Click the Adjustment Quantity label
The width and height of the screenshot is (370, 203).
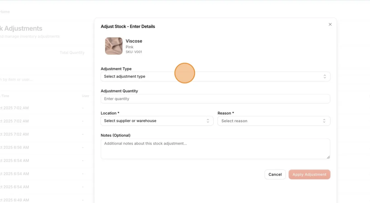(119, 91)
